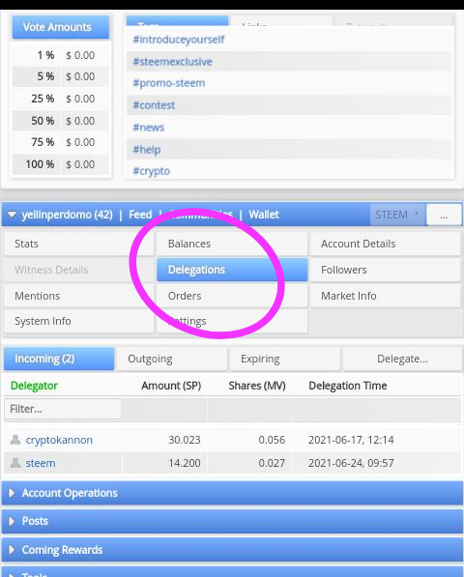The height and width of the screenshot is (577, 464).
Task: Sort by Shares (MV) column header
Action: (257, 386)
